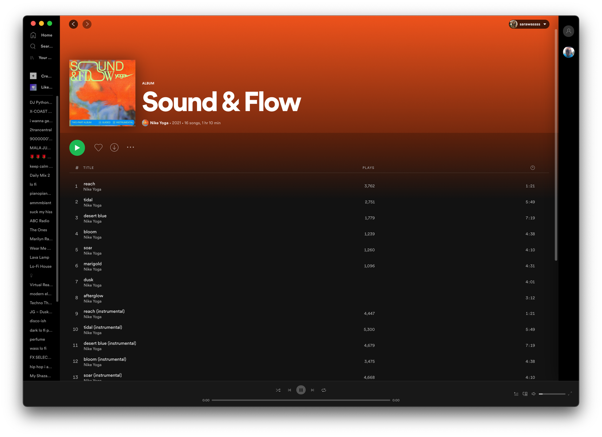The width and height of the screenshot is (602, 437).
Task: Select track 6 marigold
Action: click(x=309, y=266)
